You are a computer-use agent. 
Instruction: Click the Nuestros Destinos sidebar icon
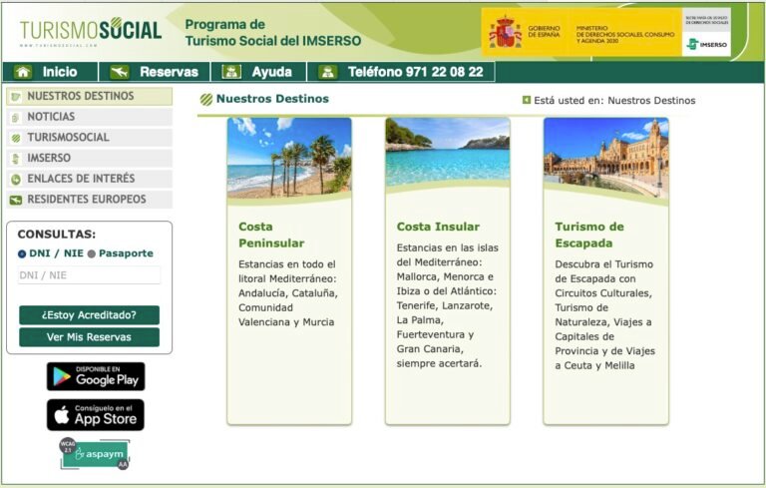point(16,97)
